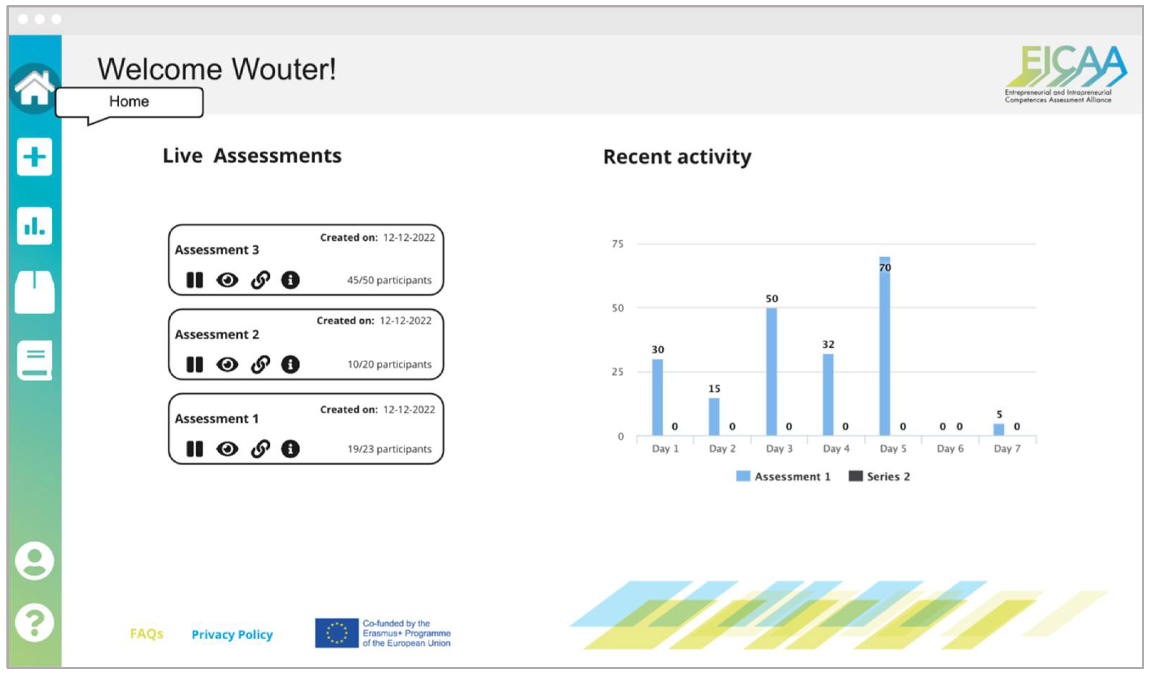The image size is (1150, 676).
Task: Open the bar chart statistics sidebar icon
Action: (34, 226)
